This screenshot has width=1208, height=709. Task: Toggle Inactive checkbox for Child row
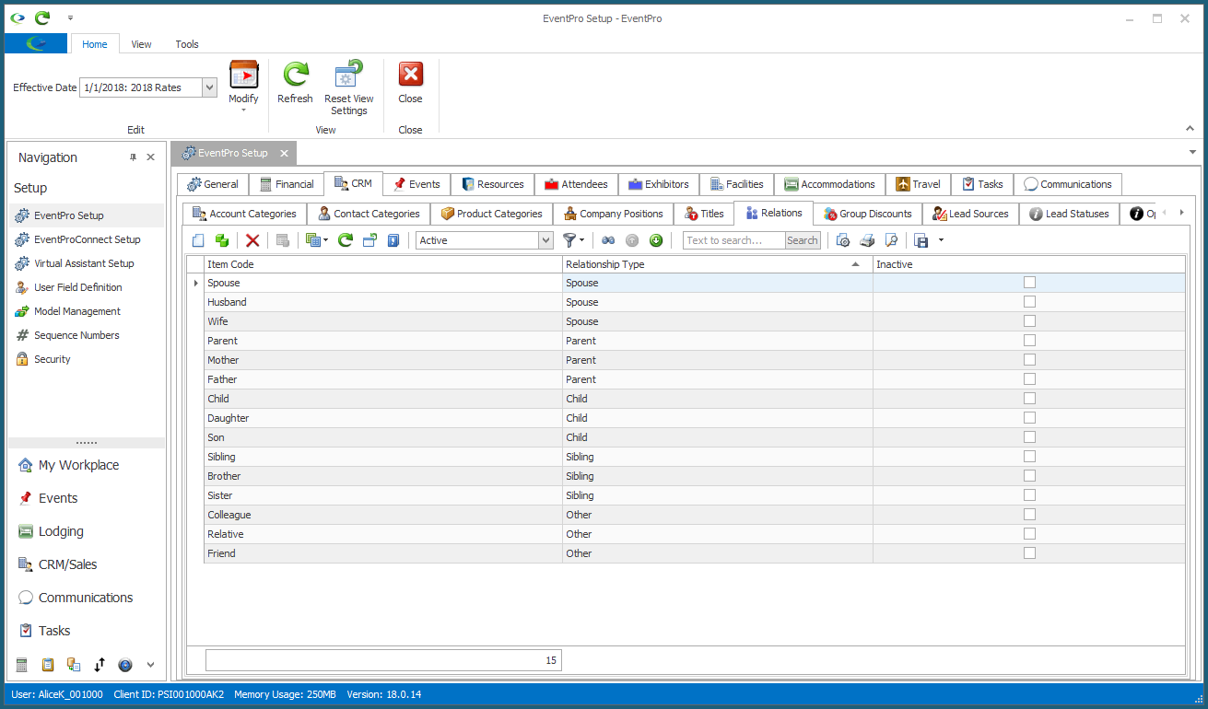click(x=1029, y=399)
